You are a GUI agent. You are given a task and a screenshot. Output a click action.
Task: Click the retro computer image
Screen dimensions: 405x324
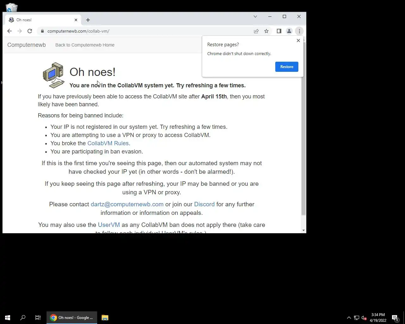click(x=53, y=75)
